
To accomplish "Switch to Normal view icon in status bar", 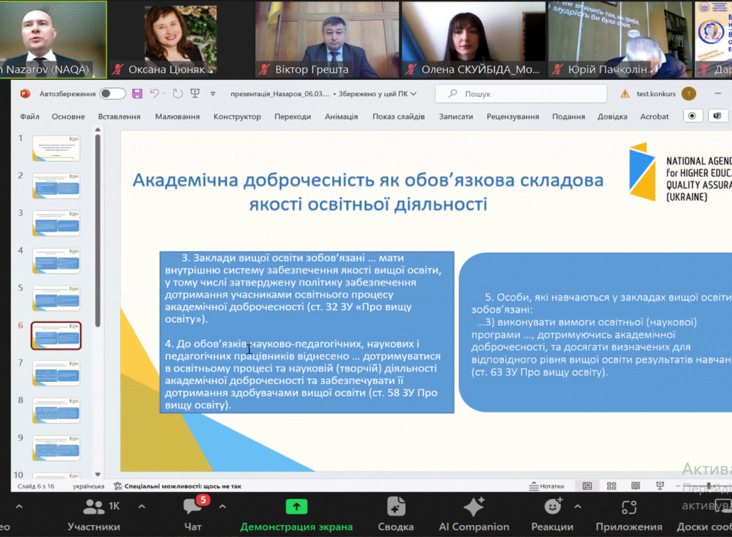I will point(587,486).
